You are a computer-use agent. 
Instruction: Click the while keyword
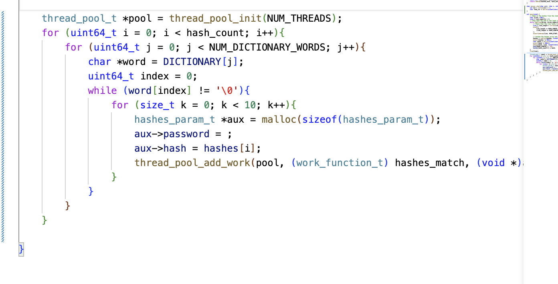103,91
